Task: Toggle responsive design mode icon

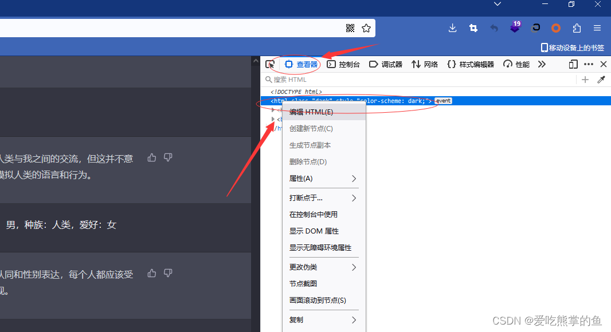Action: (573, 64)
